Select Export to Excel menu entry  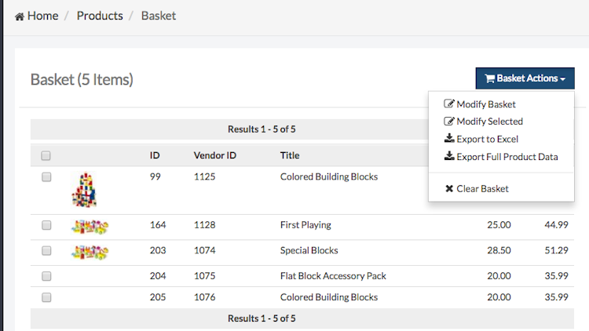pyautogui.click(x=487, y=139)
